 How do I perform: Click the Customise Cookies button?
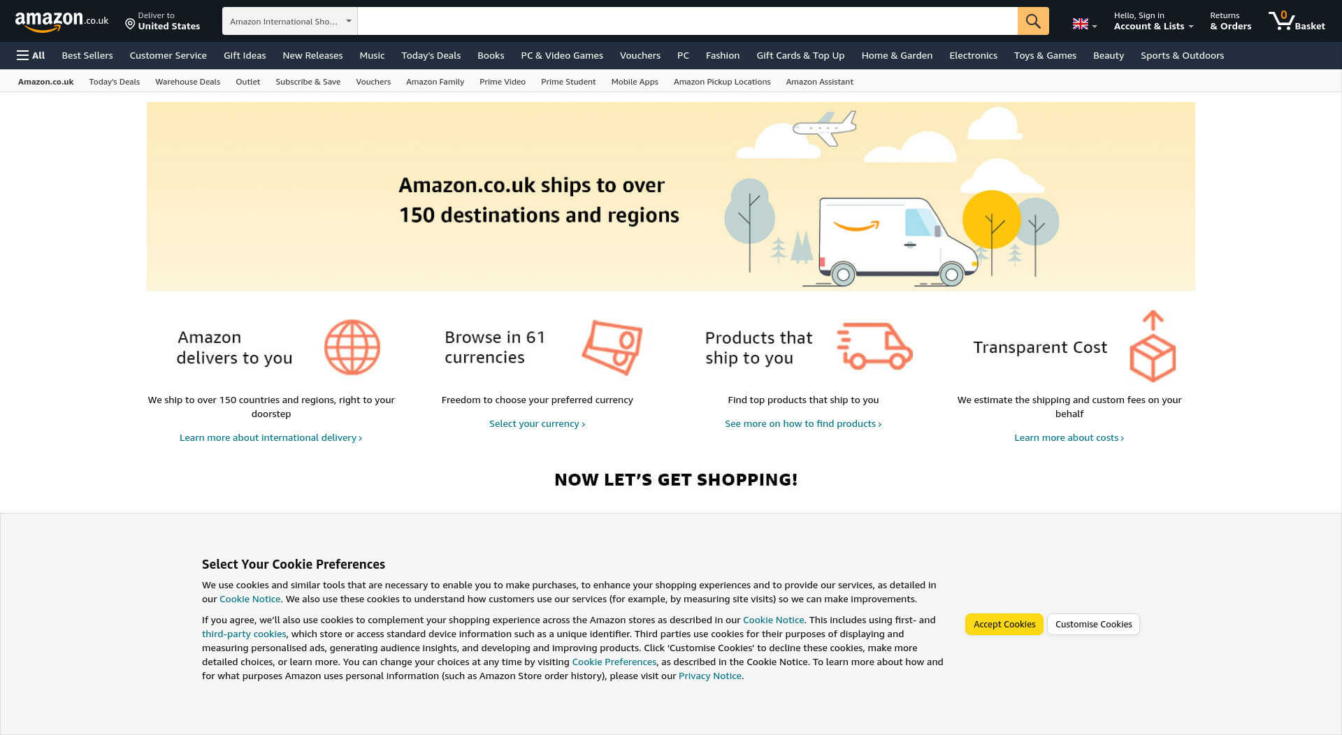coord(1093,625)
